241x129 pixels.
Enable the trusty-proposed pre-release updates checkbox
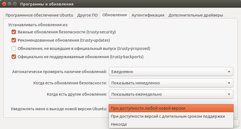14,49
